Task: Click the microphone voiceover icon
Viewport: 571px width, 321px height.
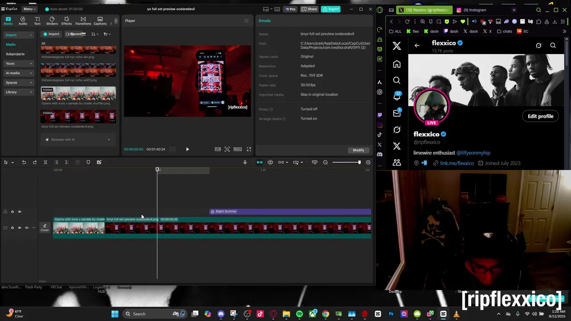Action: coord(245,162)
